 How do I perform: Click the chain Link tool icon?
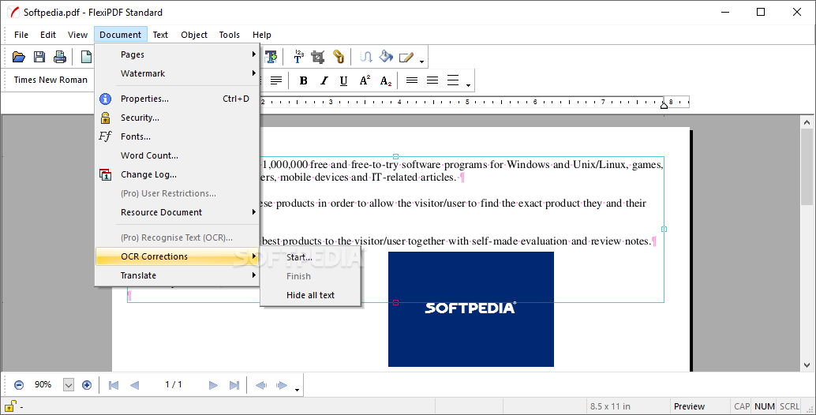tap(339, 57)
